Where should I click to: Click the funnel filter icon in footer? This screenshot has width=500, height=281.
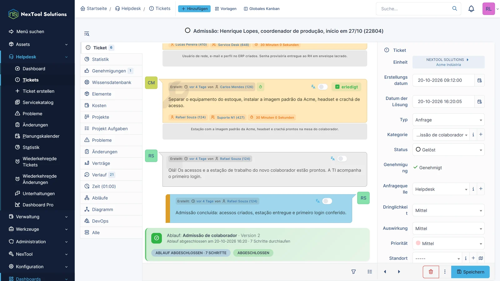point(353,272)
